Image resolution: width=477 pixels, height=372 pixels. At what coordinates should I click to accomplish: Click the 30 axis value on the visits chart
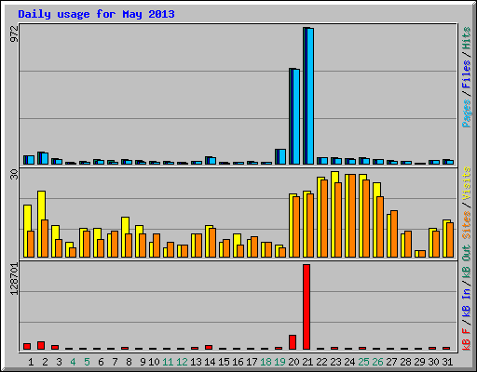tap(14, 174)
